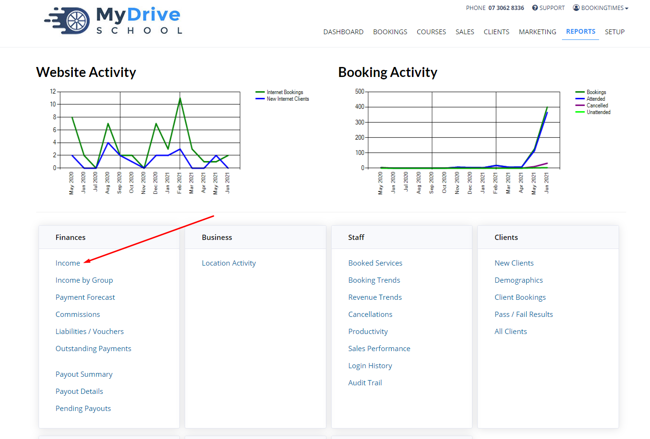650x439 pixels.
Task: Open the Client Bookings report
Action: pos(520,297)
